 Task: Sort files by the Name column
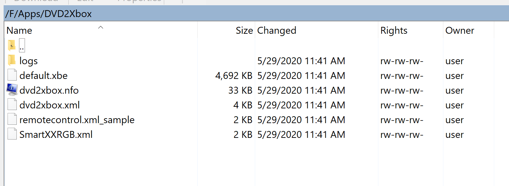pyautogui.click(x=19, y=30)
